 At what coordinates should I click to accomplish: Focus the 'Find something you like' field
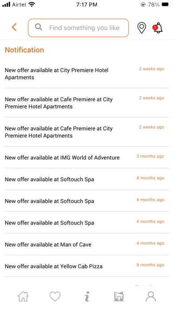[x=78, y=28]
